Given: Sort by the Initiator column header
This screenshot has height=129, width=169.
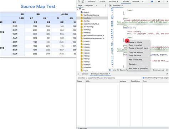Looking at the screenshot, I should pos(125,81).
